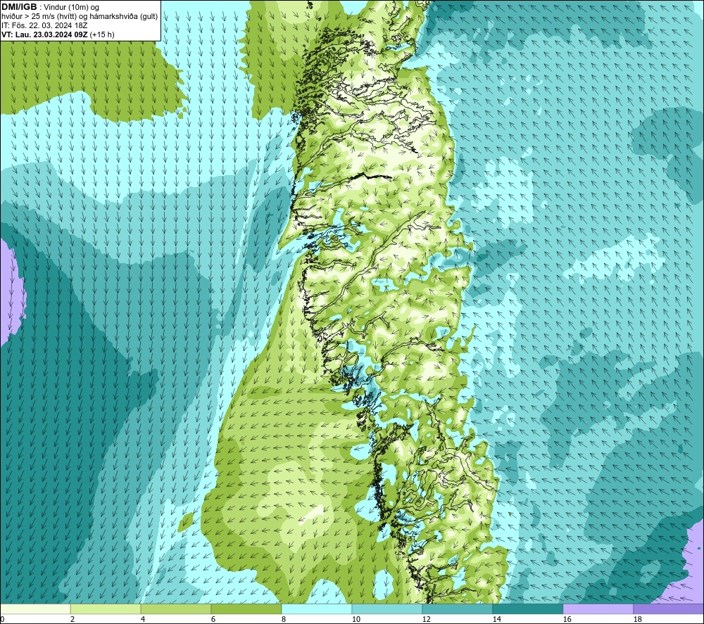This screenshot has height=624, width=704.
Task: Click the legend scale label '14'
Action: click(x=496, y=620)
